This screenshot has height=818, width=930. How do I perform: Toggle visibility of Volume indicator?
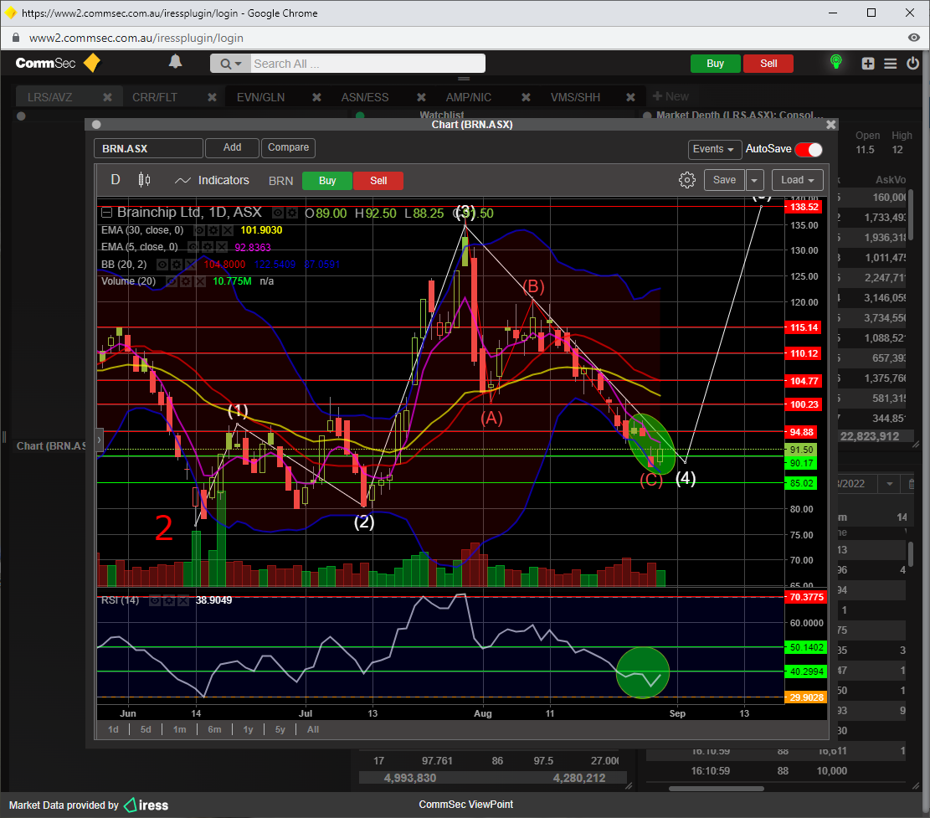click(172, 281)
